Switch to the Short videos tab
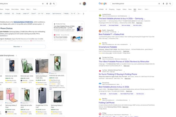The height and width of the screenshot is (117, 176). [x=15, y=9]
